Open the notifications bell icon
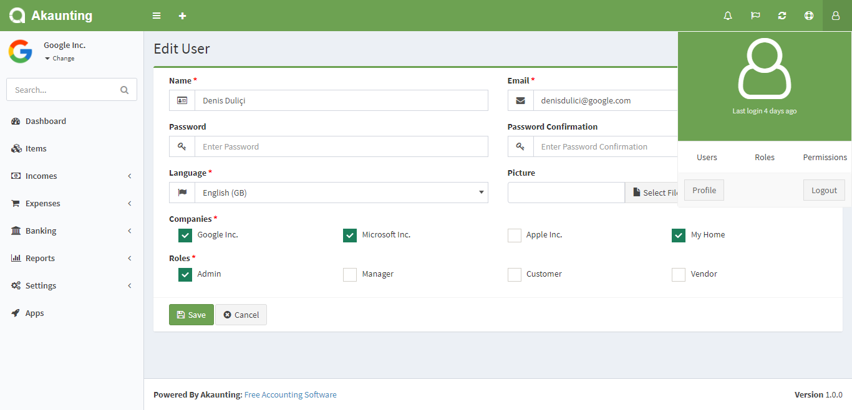852x410 pixels. click(x=728, y=16)
